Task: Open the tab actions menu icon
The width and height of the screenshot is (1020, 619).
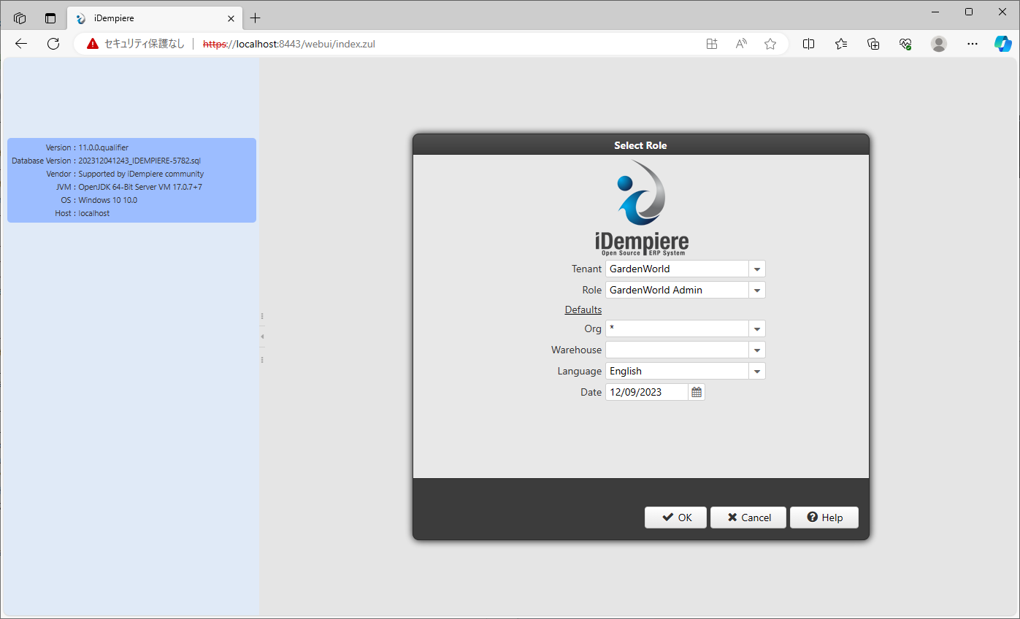Action: [50, 18]
